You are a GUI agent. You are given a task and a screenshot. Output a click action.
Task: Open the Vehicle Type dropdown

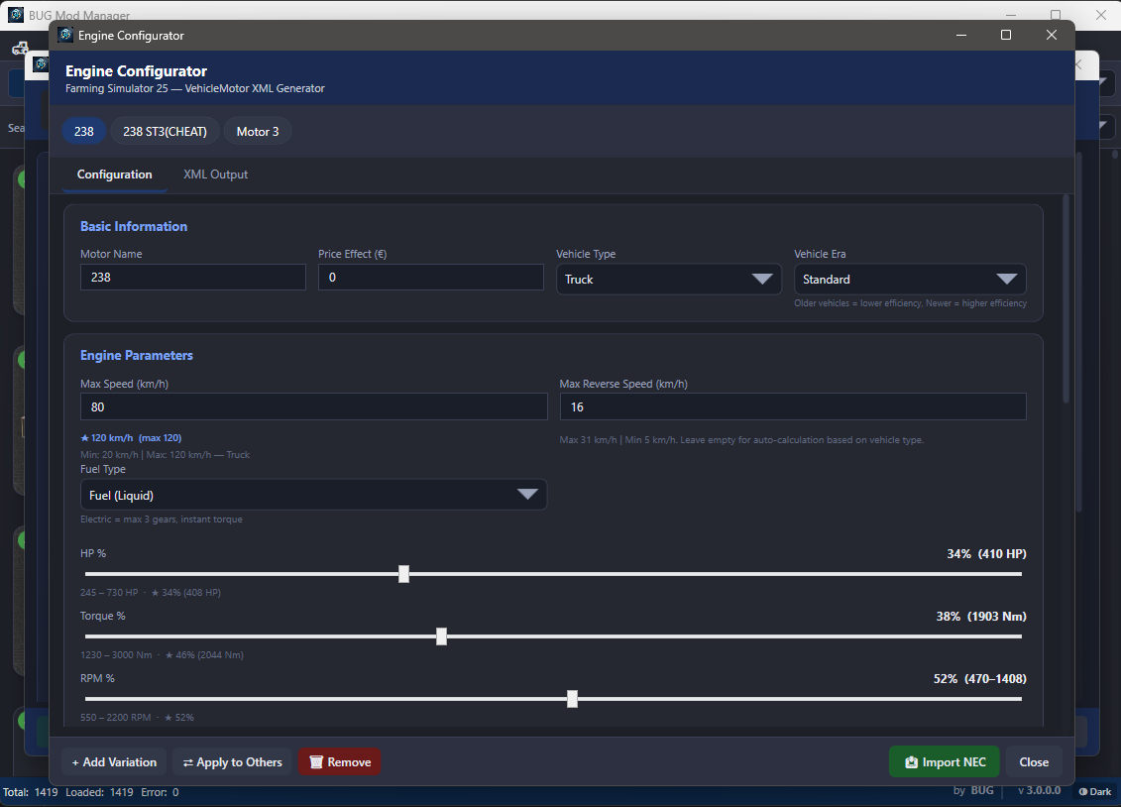click(668, 280)
